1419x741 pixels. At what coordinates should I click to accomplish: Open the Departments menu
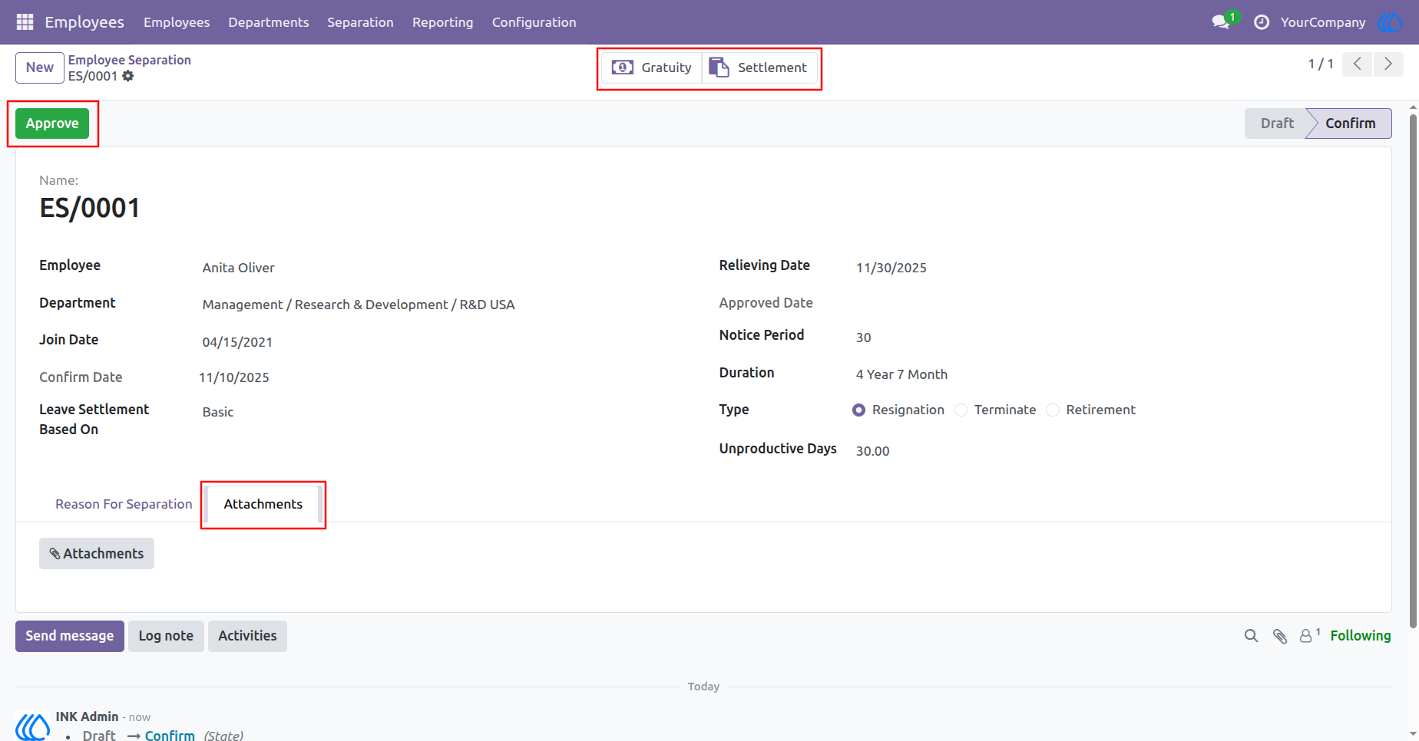pos(269,22)
